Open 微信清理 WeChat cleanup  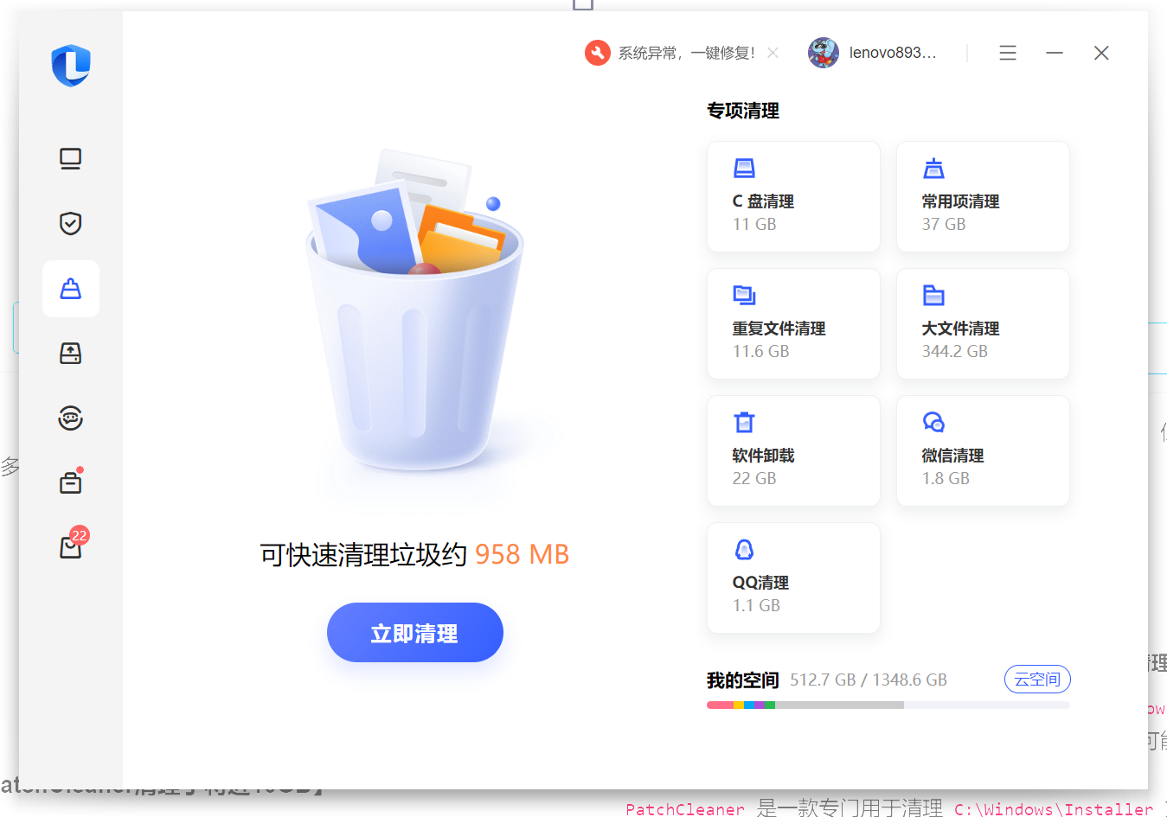(982, 450)
